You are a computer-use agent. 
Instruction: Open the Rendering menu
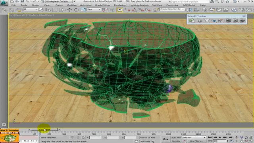point(120,5)
